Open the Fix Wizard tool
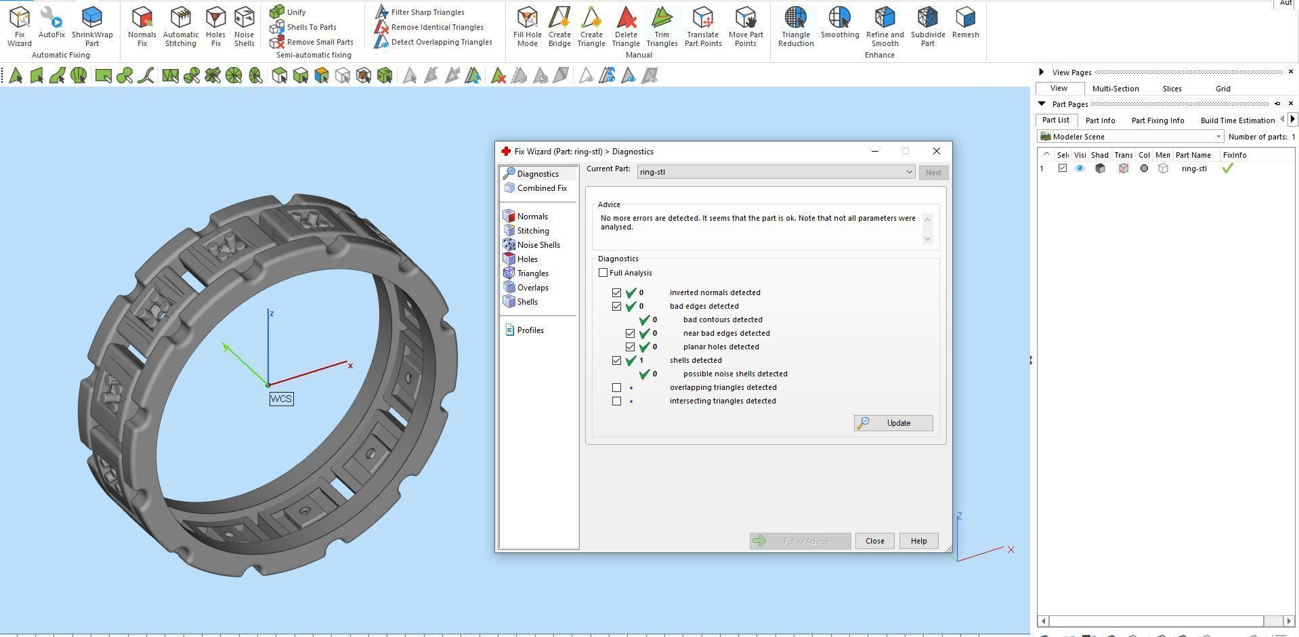Screen dimensions: 1299x637 coord(19,26)
